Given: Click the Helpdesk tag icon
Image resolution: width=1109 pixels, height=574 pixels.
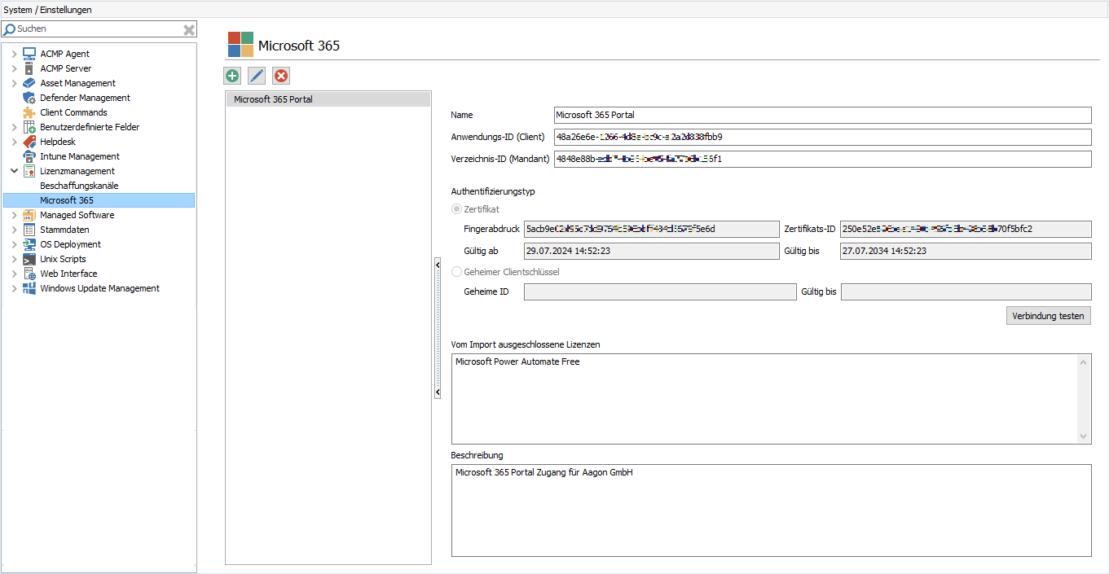Looking at the screenshot, I should pyautogui.click(x=29, y=142).
